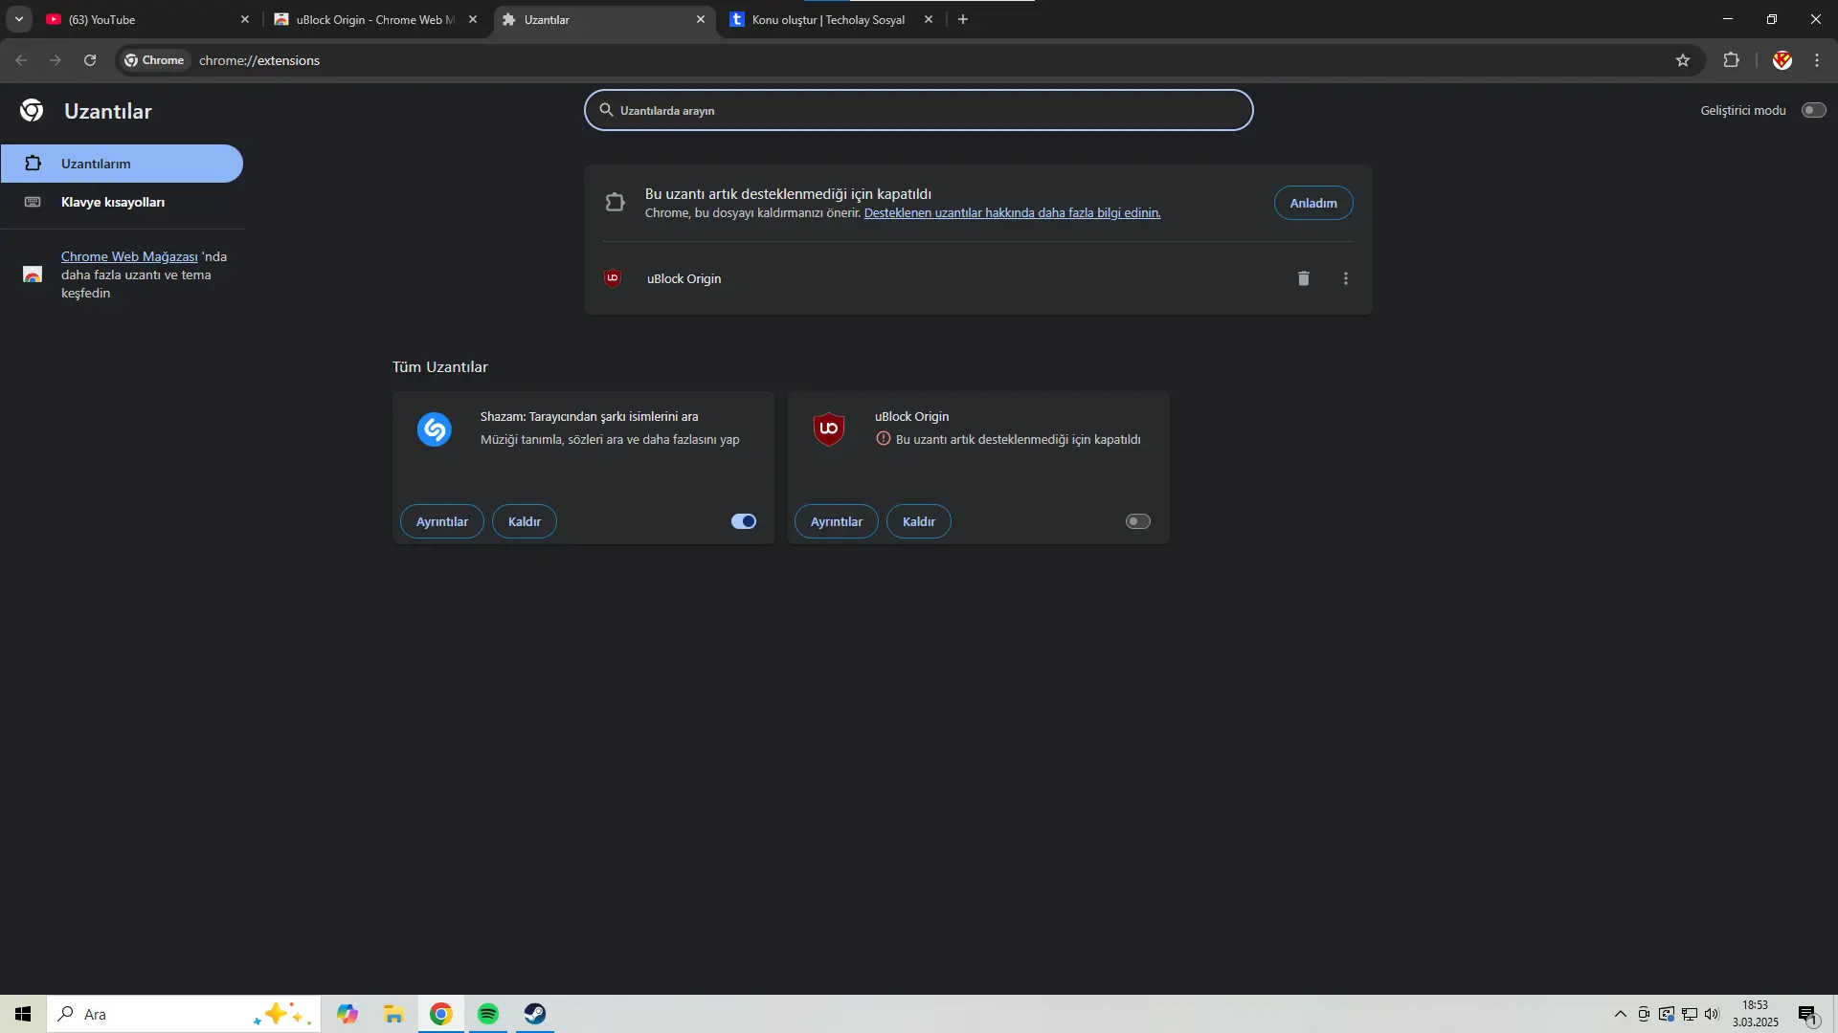Click the trash icon for uBlock Origin
This screenshot has height=1033, width=1838.
tap(1303, 278)
